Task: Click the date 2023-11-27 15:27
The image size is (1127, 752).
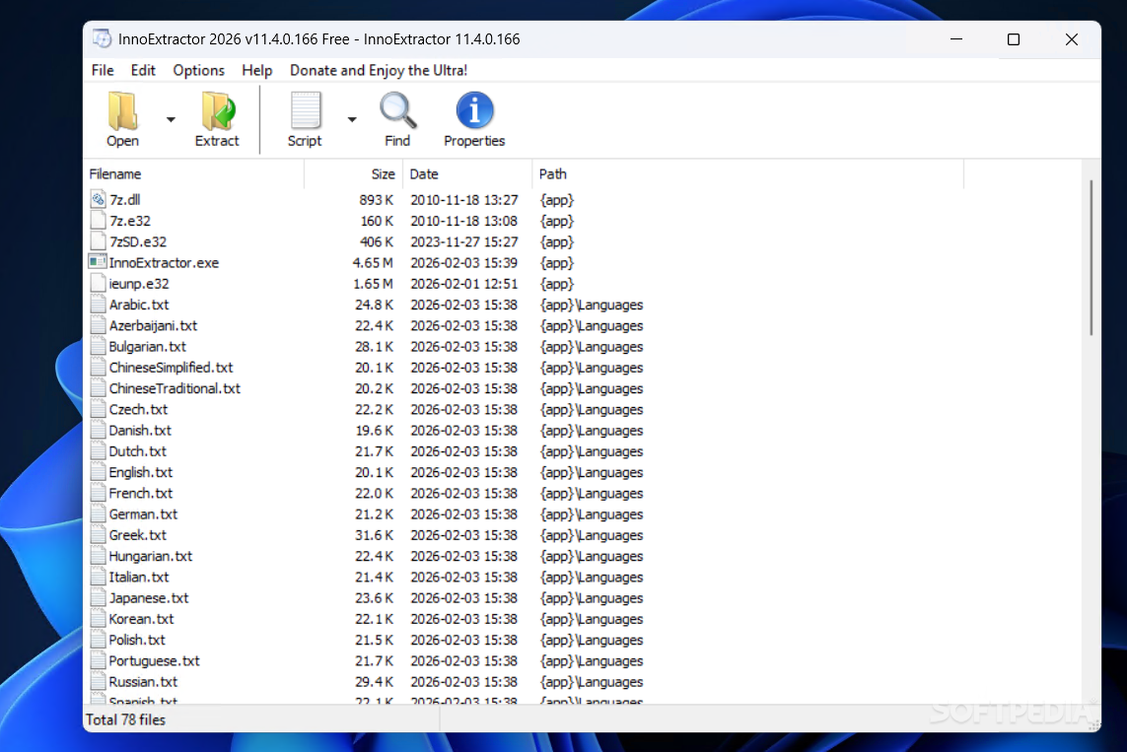Action: pos(463,242)
